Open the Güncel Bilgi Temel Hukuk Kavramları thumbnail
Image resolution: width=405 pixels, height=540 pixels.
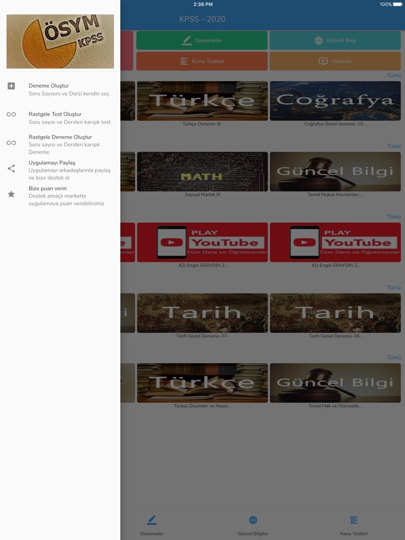(x=335, y=172)
